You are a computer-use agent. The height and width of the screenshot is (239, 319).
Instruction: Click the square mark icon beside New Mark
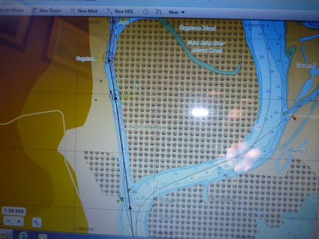[x=72, y=11]
